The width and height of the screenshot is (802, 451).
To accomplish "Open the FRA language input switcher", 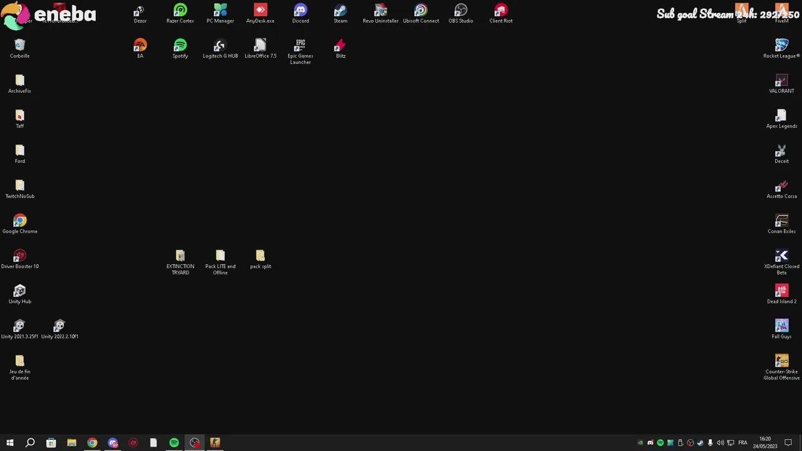I will click(x=742, y=443).
